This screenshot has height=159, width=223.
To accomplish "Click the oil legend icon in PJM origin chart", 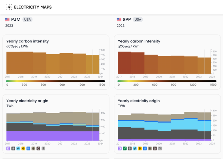I will point(38,148).
